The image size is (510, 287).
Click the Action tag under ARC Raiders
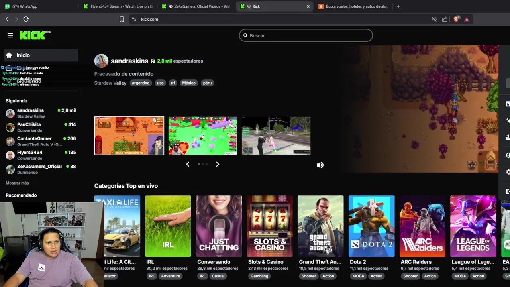tap(430, 276)
